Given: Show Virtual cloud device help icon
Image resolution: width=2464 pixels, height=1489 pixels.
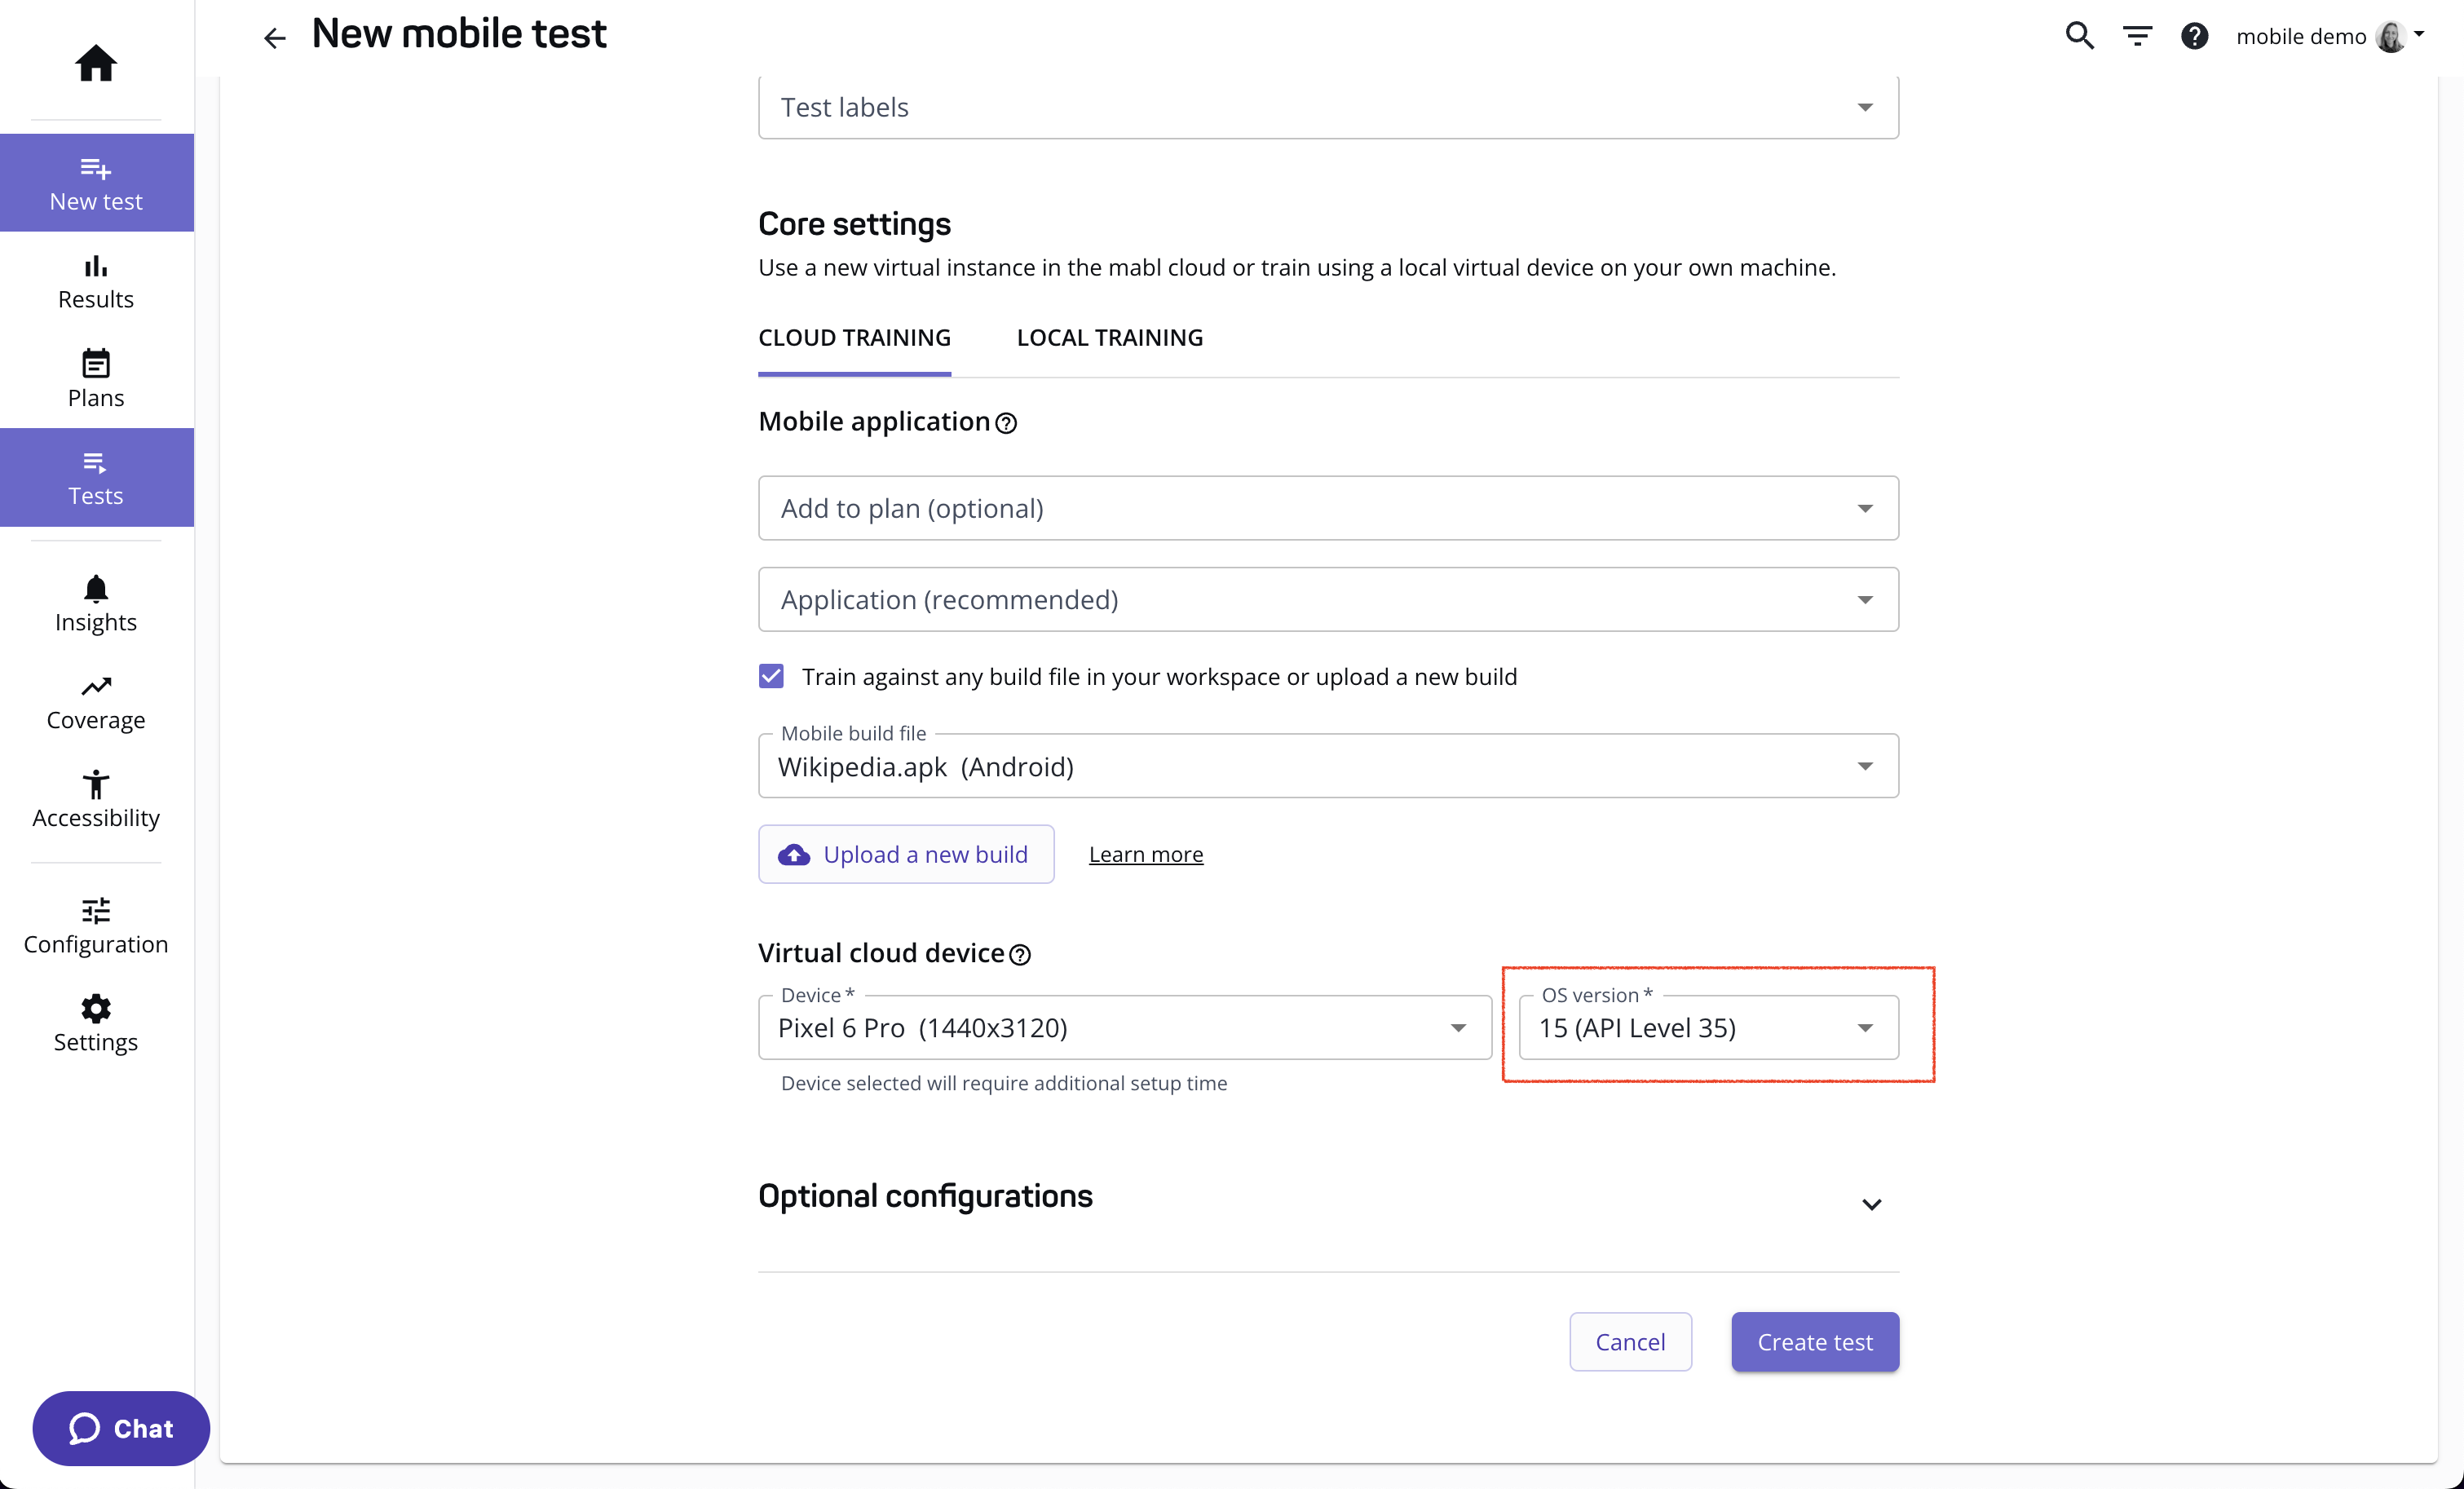Looking at the screenshot, I should pyautogui.click(x=1020, y=955).
